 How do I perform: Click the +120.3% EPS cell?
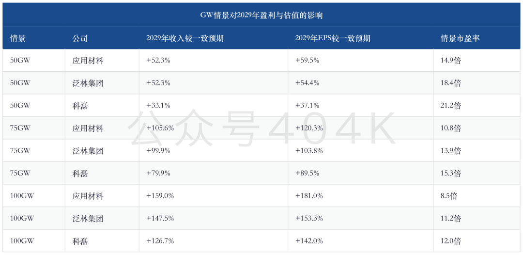309,128
